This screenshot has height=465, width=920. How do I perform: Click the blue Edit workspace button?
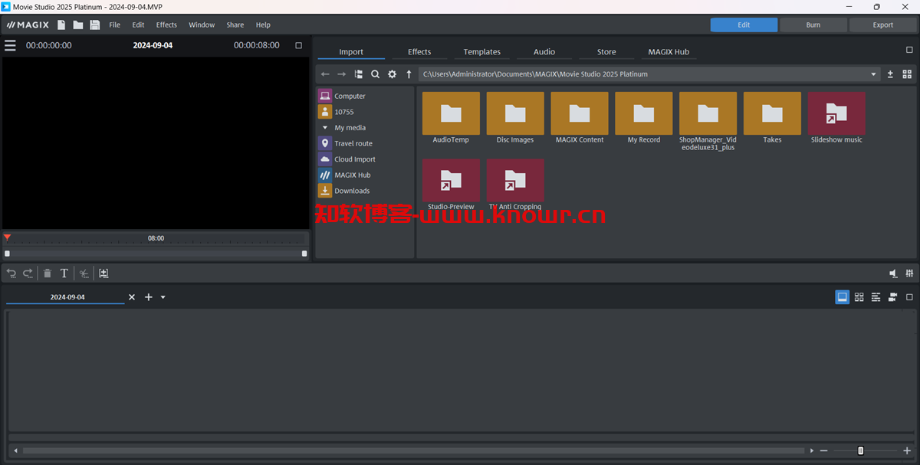[744, 25]
